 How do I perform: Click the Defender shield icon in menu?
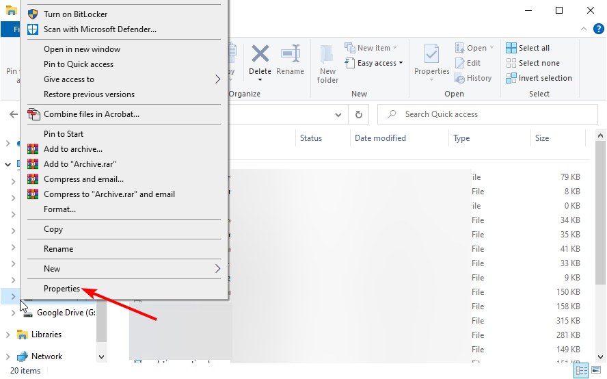pos(33,29)
